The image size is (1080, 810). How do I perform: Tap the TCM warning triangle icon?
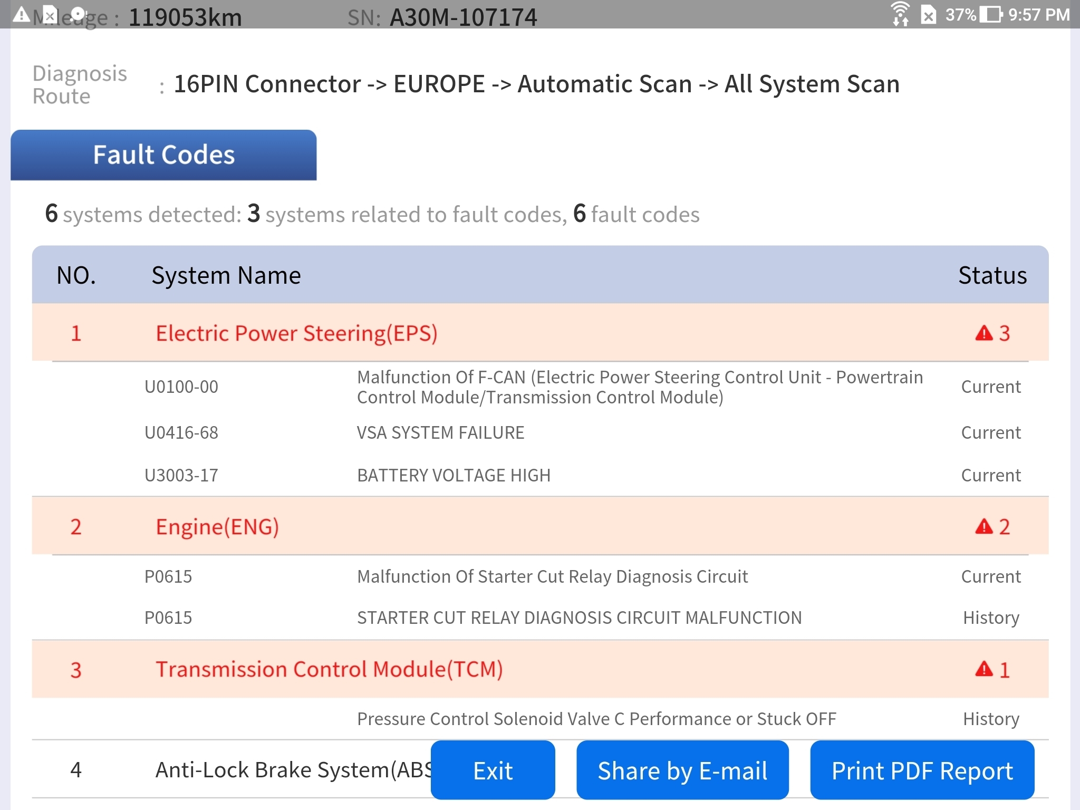click(x=983, y=669)
